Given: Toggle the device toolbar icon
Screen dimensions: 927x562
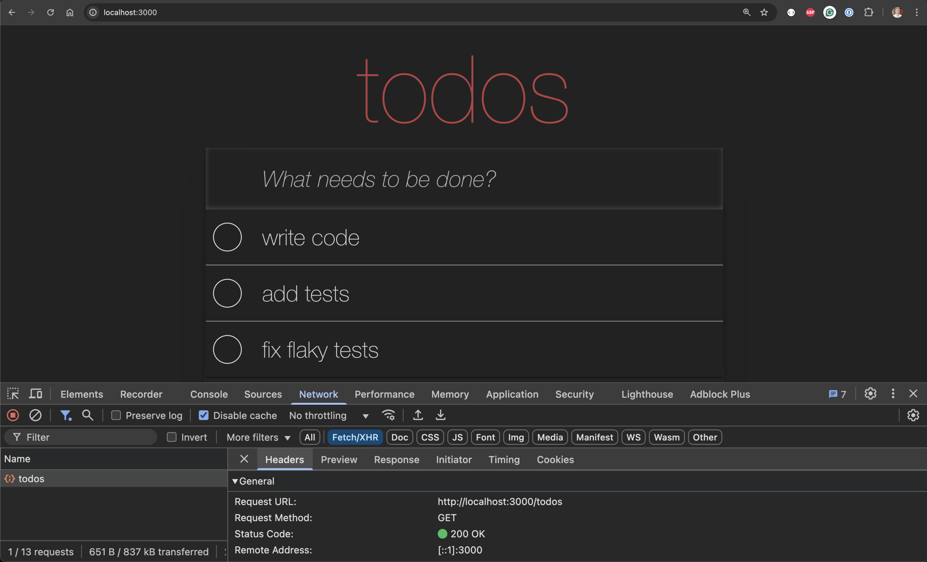Looking at the screenshot, I should (x=35, y=394).
